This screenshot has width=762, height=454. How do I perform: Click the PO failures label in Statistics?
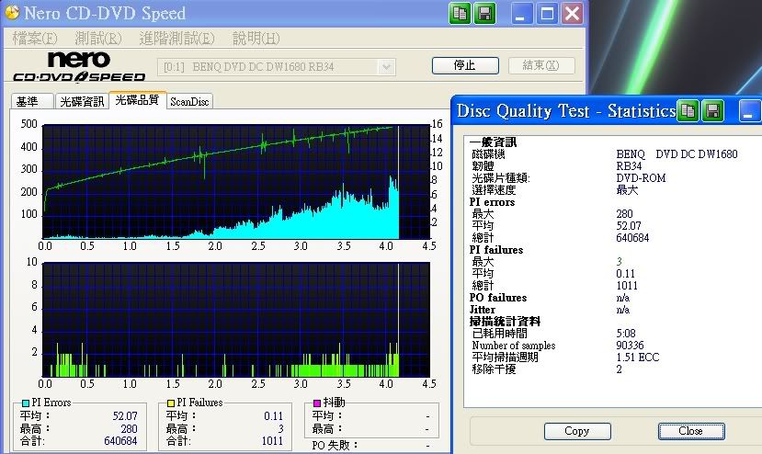(x=498, y=298)
